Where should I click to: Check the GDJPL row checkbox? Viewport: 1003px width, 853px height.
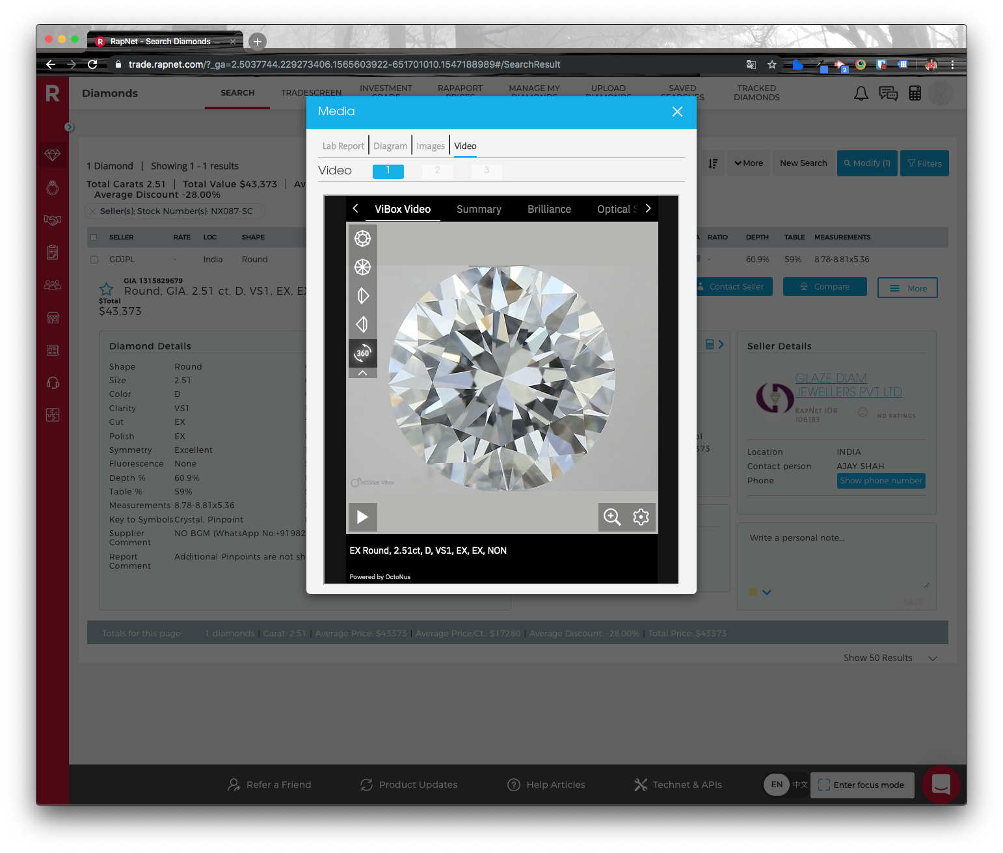pos(94,260)
